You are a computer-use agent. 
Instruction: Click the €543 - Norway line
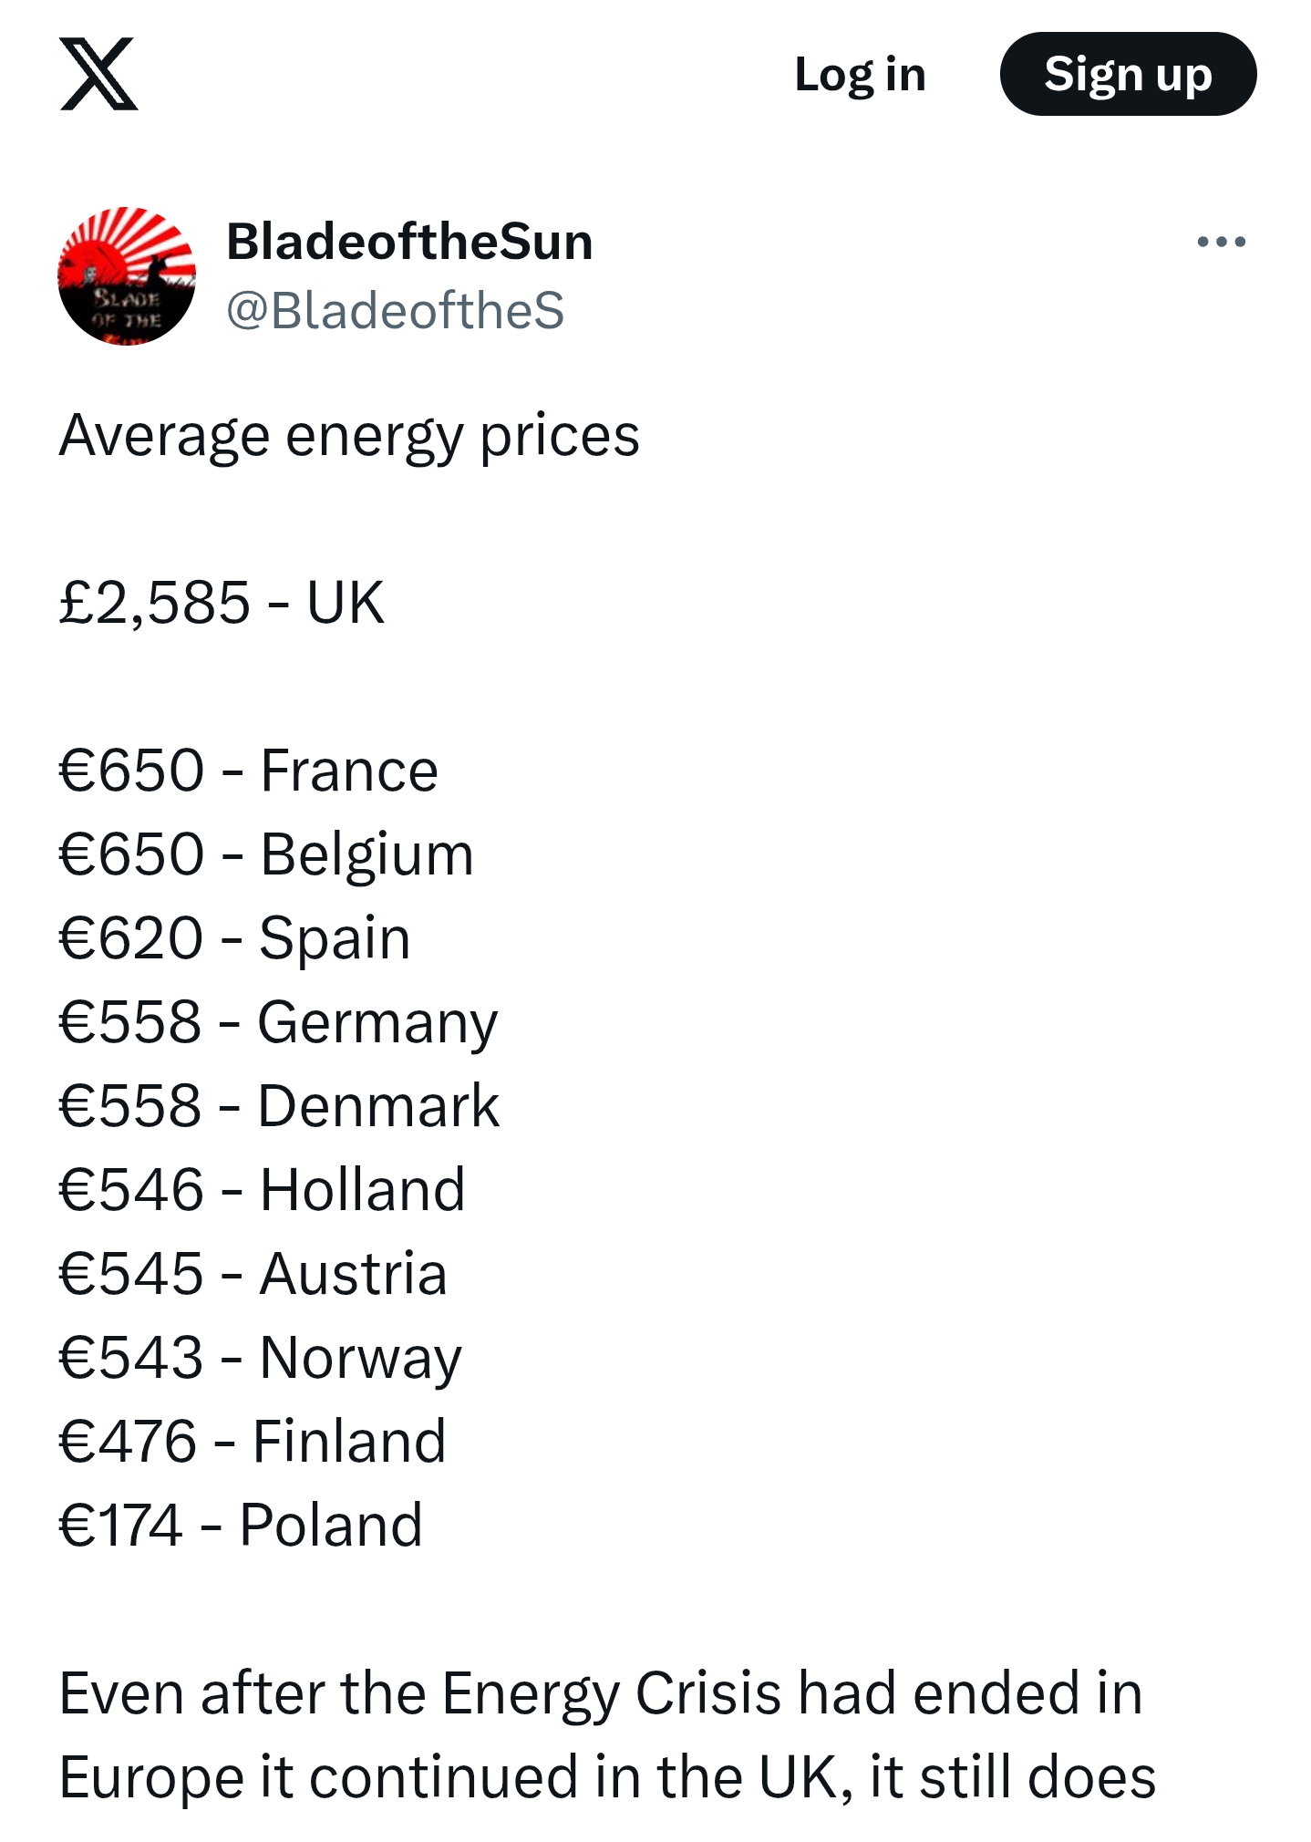260,1358
